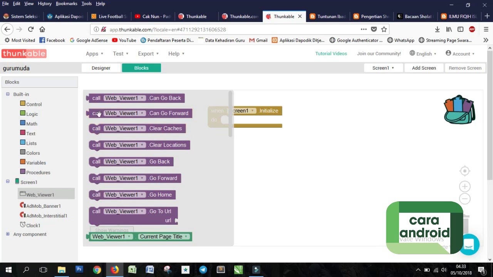Open the Account dropdown
Image resolution: width=493 pixels, height=277 pixels.
[x=460, y=53]
